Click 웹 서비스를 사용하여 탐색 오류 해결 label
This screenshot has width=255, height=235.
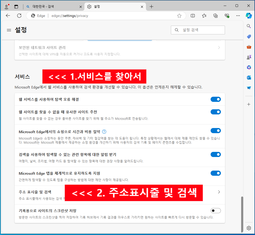pos(49,99)
